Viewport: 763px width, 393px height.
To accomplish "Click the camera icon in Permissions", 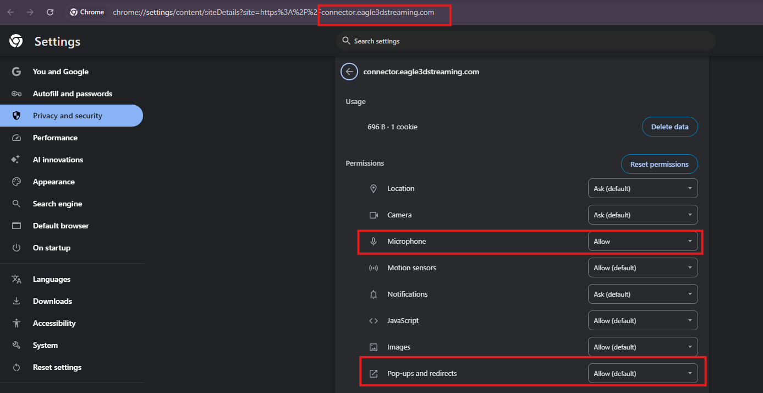I will click(x=374, y=215).
